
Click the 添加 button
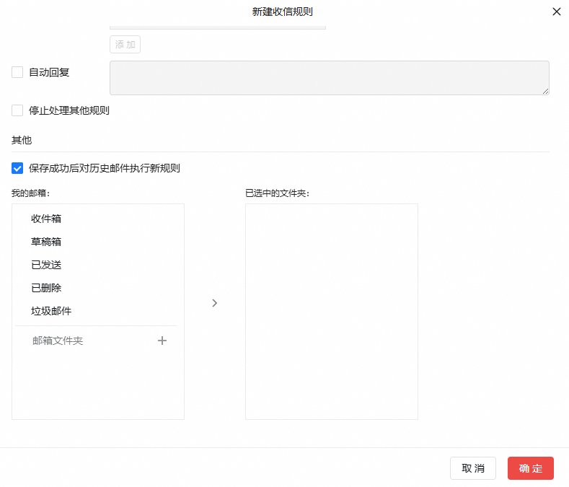pyautogui.click(x=125, y=45)
